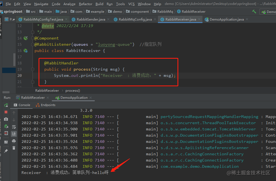Select the RabbitMq package breadcrumb

[x=163, y=12]
